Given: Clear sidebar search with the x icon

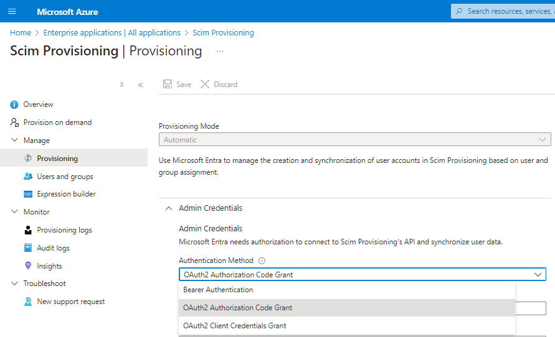Looking at the screenshot, I should point(121,85).
